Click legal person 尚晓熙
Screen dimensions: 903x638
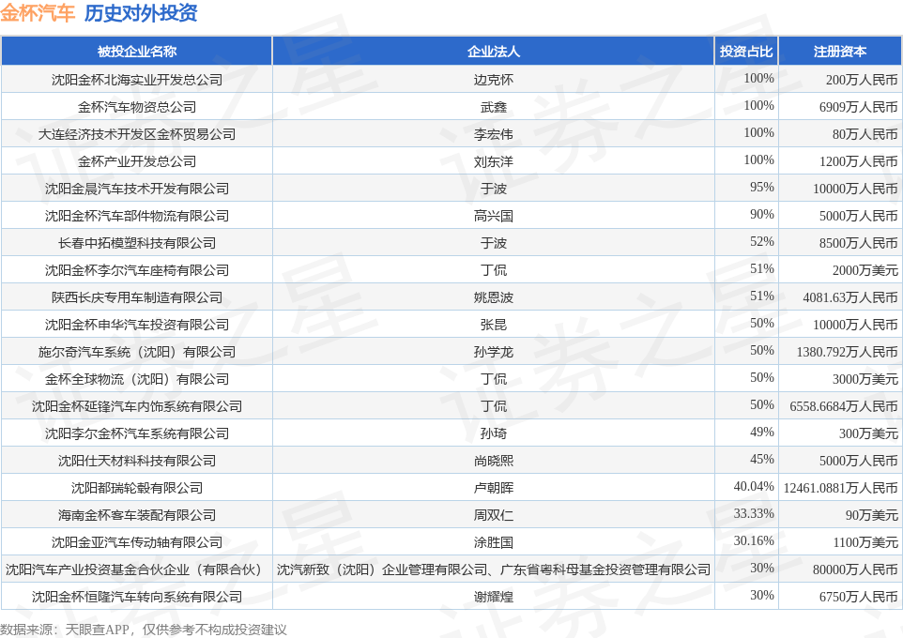(494, 461)
